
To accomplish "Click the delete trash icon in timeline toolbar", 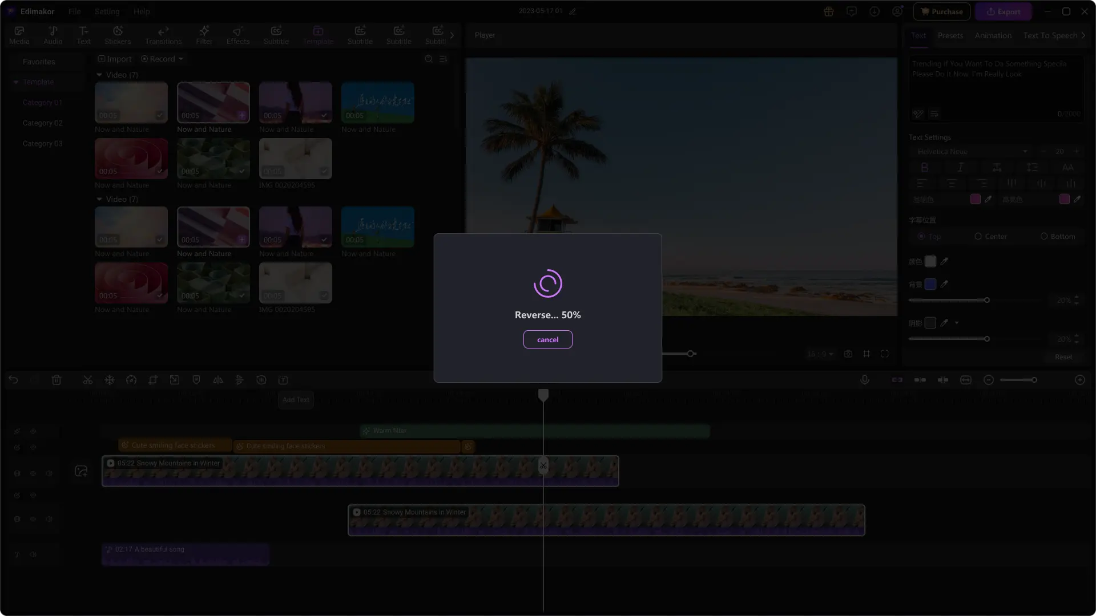I will coord(57,380).
